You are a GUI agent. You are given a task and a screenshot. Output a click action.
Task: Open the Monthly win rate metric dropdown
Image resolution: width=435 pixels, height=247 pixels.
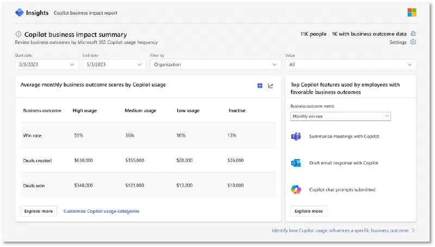[341, 116]
